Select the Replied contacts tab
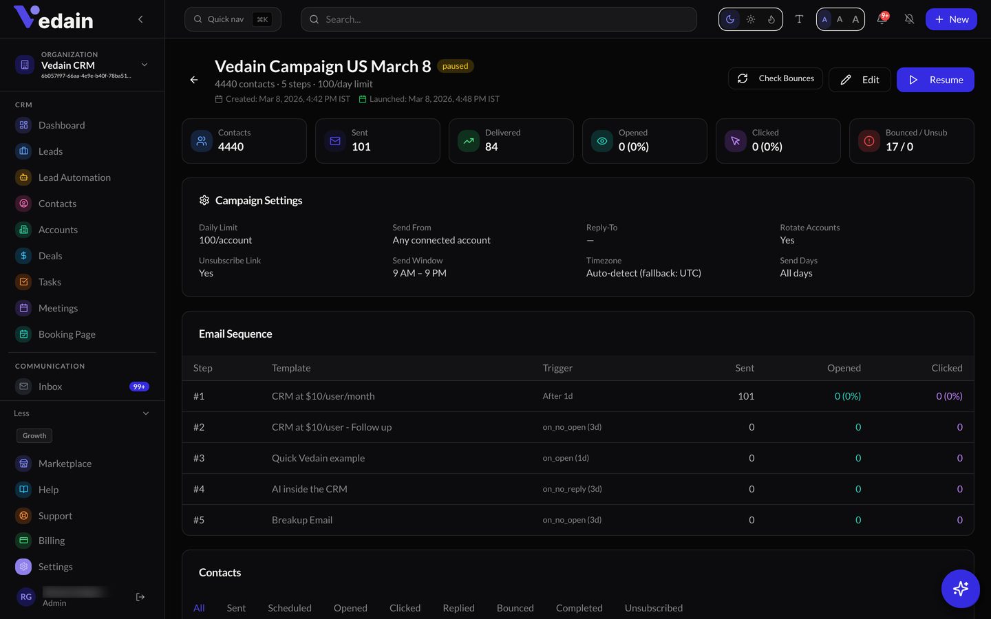The height and width of the screenshot is (619, 991). coord(458,608)
